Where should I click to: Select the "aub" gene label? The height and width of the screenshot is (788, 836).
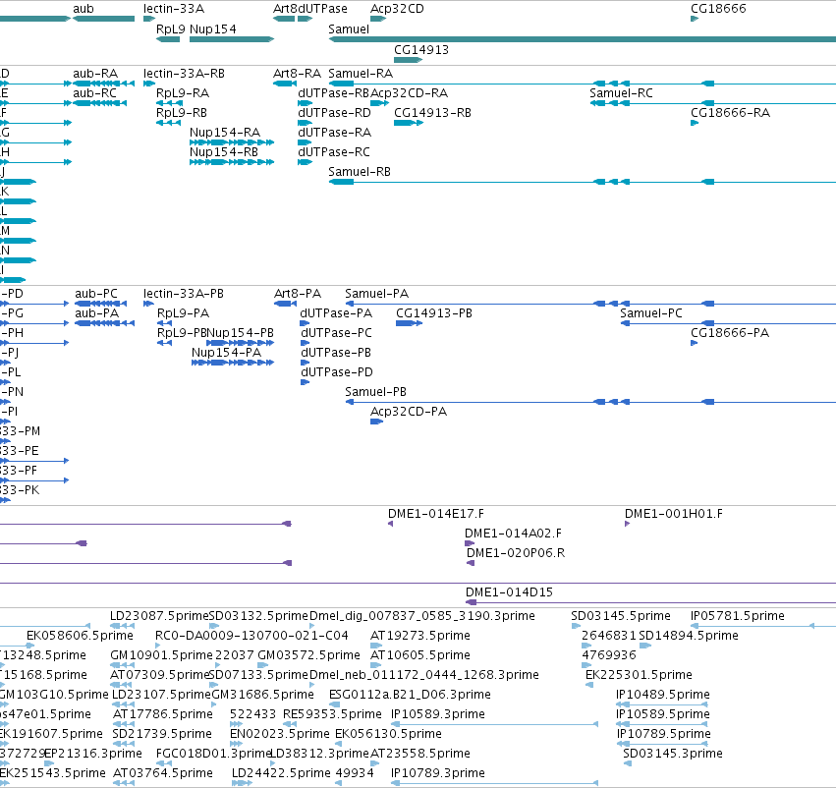pyautogui.click(x=84, y=9)
